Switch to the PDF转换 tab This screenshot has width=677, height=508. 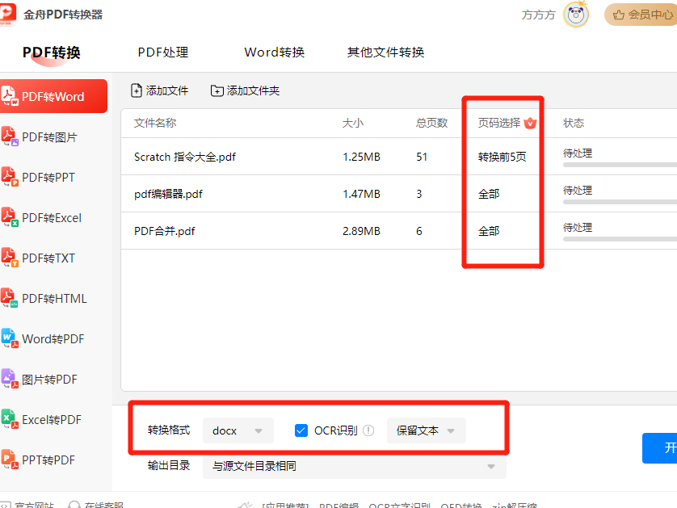tap(52, 52)
